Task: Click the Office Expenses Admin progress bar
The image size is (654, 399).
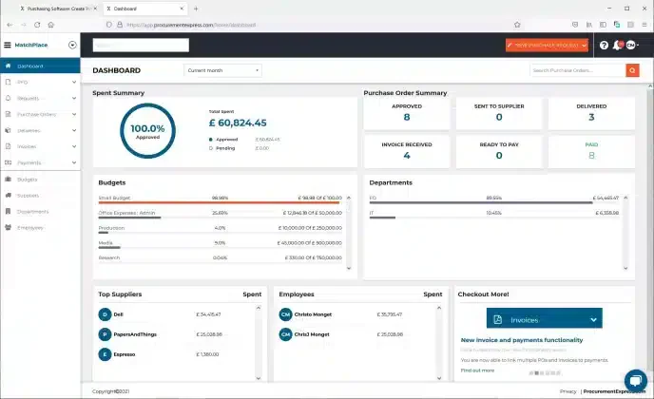Action: [221, 218]
